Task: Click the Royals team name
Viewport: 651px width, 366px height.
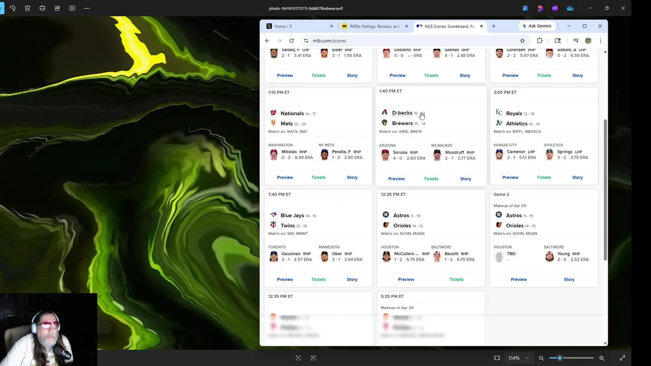Action: click(x=514, y=114)
